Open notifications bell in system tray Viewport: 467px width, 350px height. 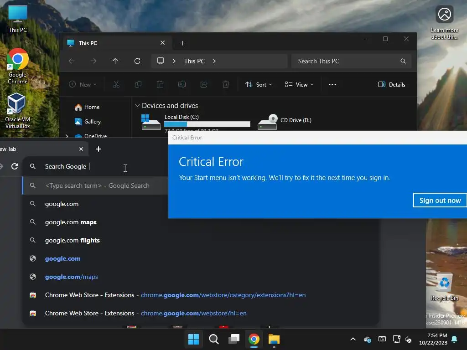pos(455,339)
